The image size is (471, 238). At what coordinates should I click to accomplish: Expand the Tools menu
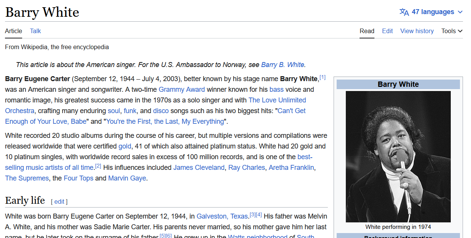[452, 31]
